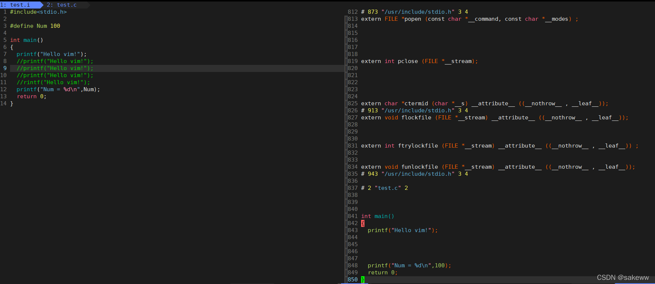The width and height of the screenshot is (655, 284).
Task: Click line number 812 in right gutter
Action: click(x=353, y=12)
